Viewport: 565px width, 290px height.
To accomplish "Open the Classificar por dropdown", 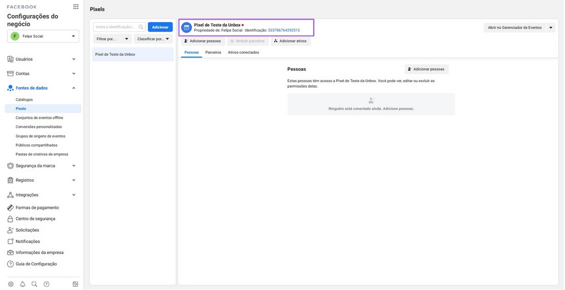I will (153, 39).
